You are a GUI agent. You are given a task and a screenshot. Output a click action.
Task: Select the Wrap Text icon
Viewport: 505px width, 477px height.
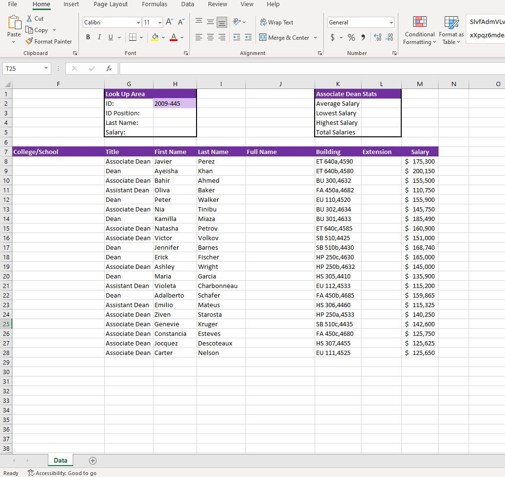coord(276,22)
